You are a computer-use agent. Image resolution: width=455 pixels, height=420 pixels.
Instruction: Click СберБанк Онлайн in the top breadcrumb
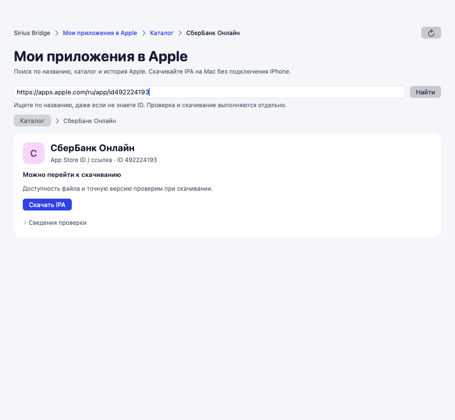point(213,33)
